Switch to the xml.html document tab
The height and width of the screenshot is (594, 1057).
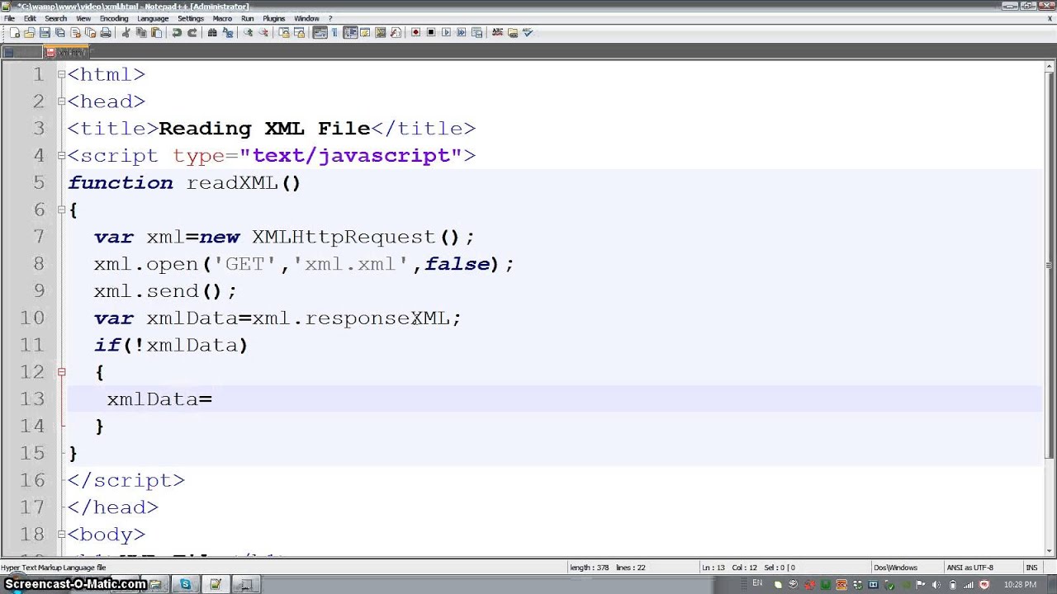tap(68, 52)
